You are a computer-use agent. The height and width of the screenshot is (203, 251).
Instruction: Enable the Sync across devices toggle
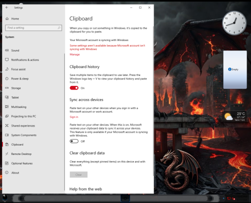(74, 141)
